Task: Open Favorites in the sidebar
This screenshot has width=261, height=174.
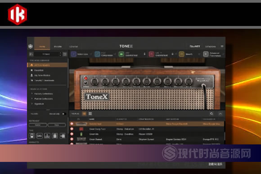Action: [39, 70]
